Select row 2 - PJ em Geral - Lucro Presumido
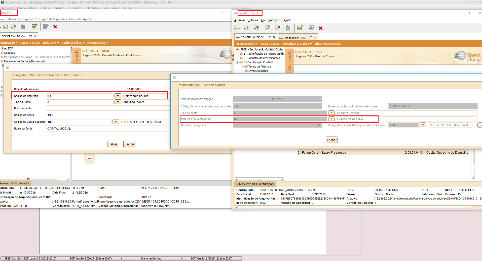 [383, 152]
